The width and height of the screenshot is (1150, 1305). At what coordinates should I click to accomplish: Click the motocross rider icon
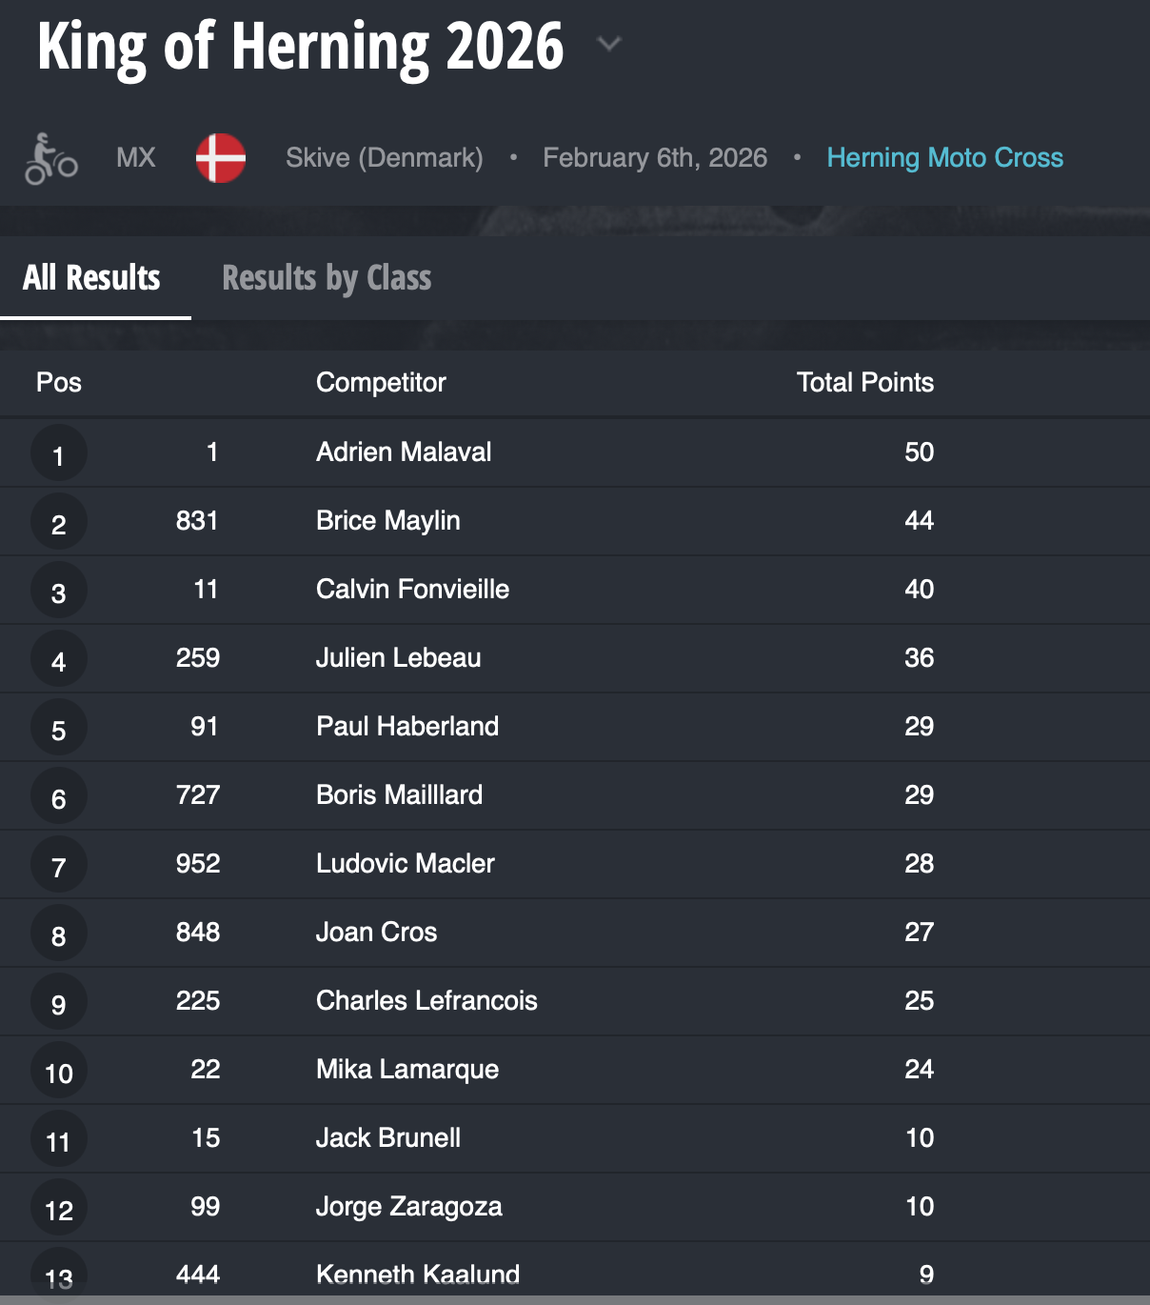point(50,159)
